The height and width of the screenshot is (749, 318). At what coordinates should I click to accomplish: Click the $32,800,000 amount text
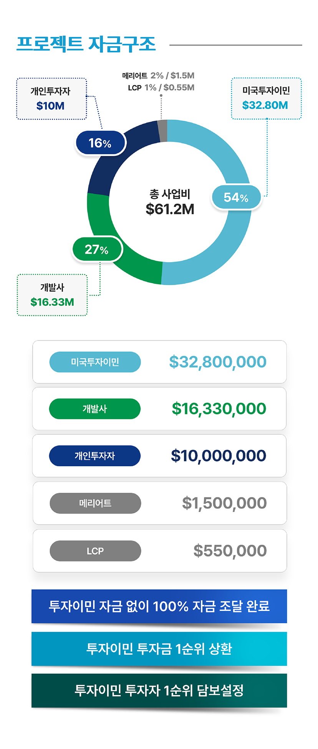(x=218, y=362)
